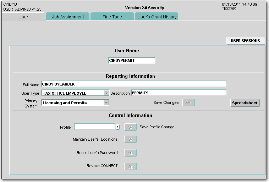Click the Full Name input field
The width and height of the screenshot is (269, 182).
134,84
